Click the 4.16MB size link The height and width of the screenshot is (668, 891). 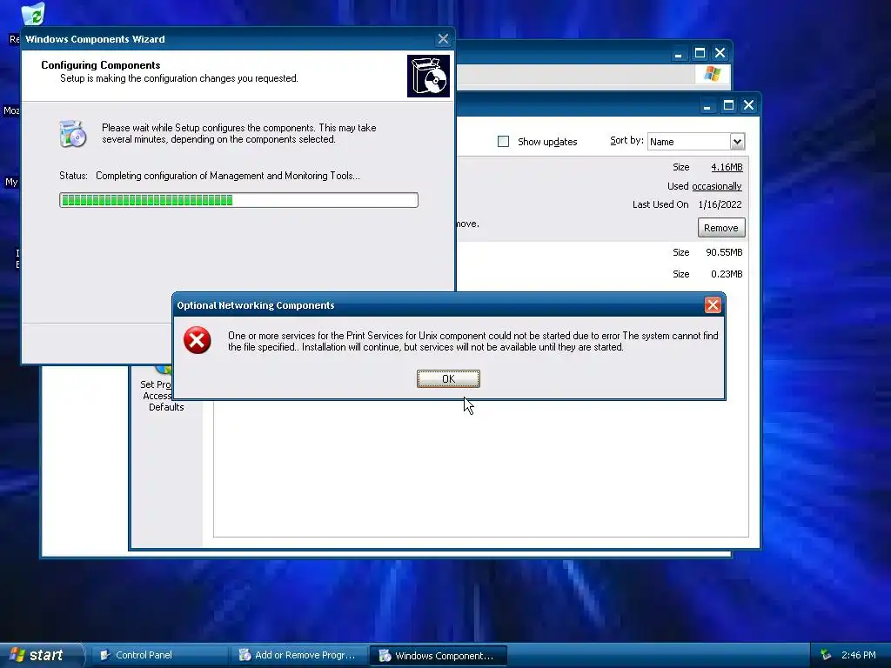(x=727, y=167)
